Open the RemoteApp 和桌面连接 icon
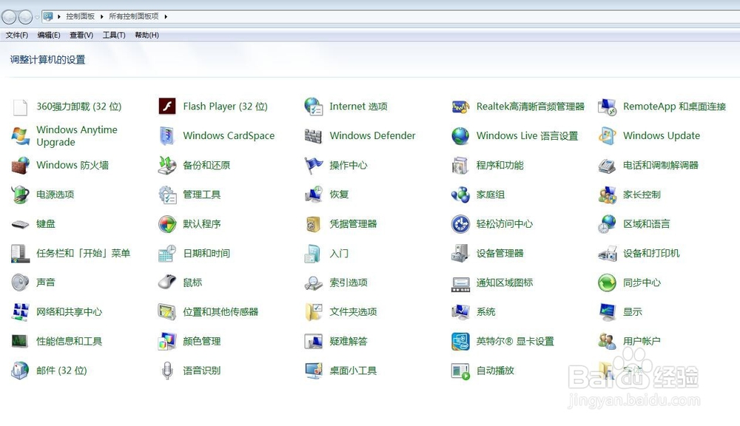 pyautogui.click(x=607, y=107)
